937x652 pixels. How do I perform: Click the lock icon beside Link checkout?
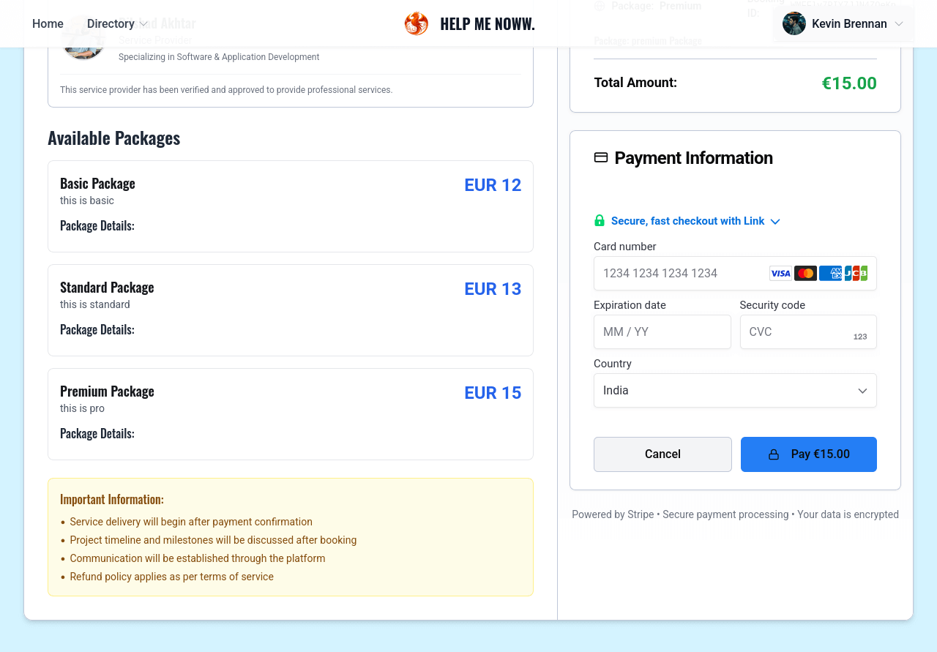[600, 220]
